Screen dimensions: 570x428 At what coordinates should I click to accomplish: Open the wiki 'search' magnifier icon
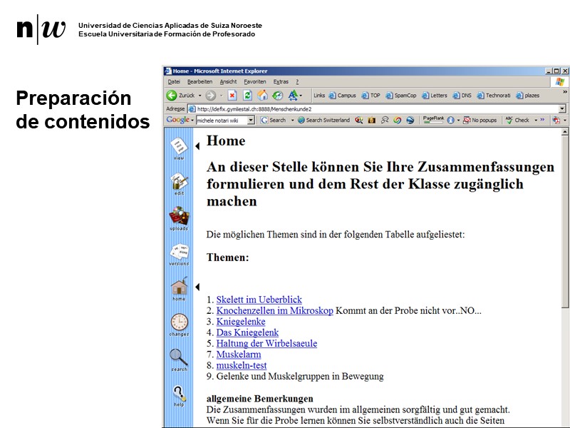(179, 358)
